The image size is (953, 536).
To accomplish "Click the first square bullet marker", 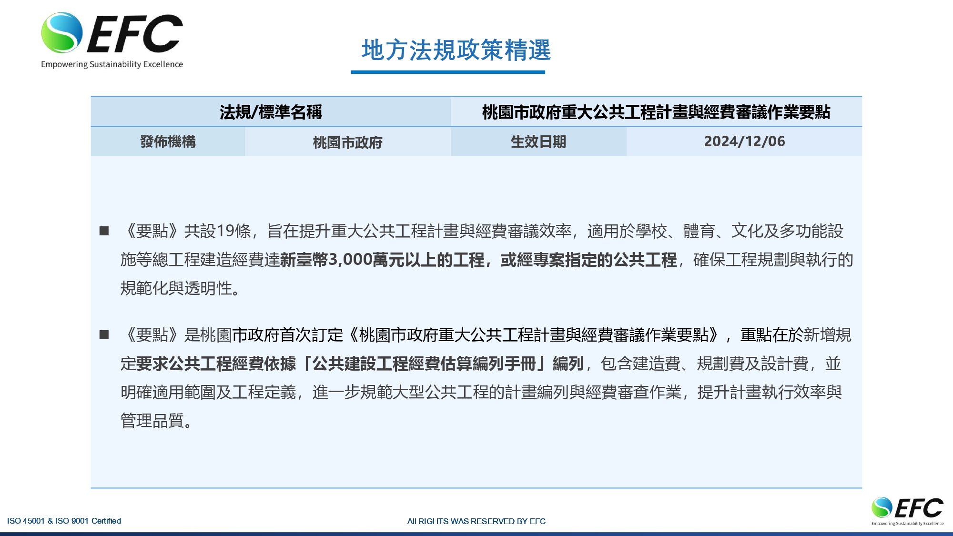I will click(104, 231).
